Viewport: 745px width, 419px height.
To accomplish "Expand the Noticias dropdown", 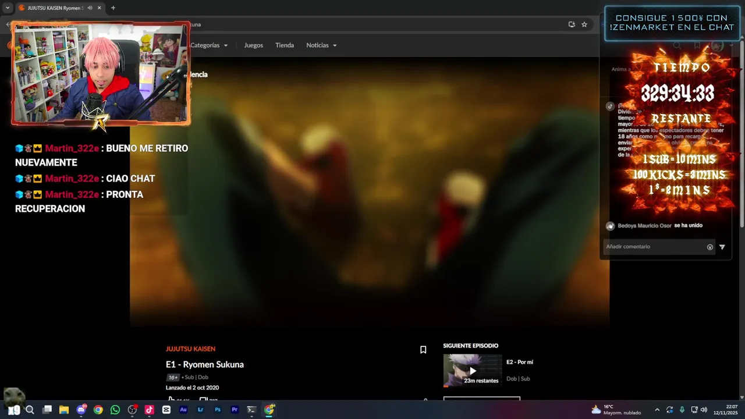I will coord(321,45).
